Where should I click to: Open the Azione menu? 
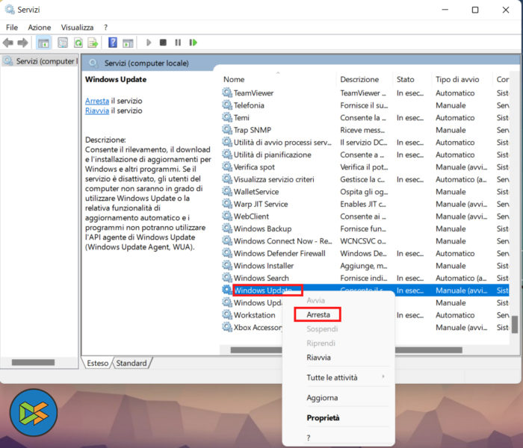pyautogui.click(x=40, y=27)
